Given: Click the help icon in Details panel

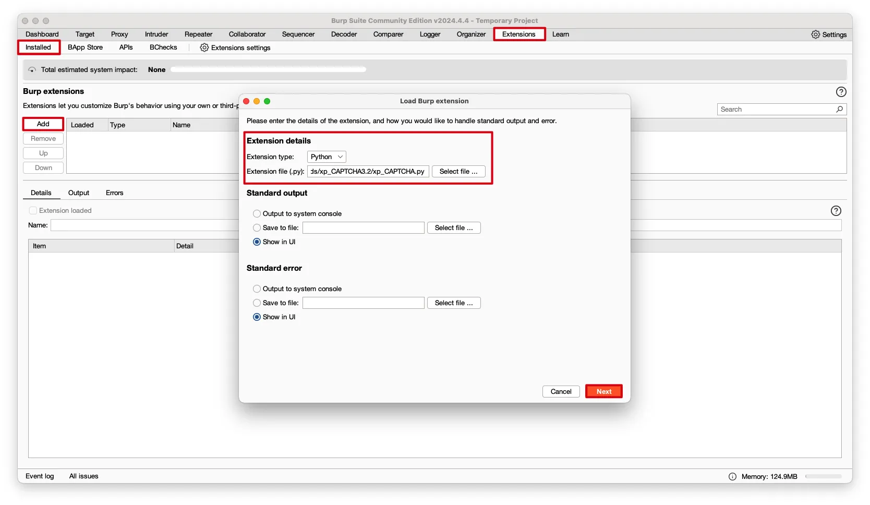Looking at the screenshot, I should 836,211.
